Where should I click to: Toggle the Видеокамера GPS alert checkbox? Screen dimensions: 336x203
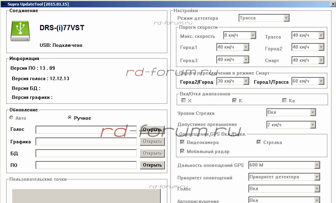coord(182,142)
